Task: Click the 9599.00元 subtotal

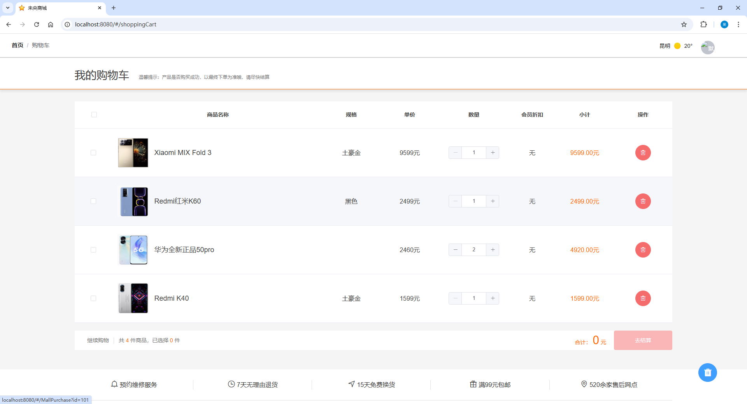Action: (584, 153)
